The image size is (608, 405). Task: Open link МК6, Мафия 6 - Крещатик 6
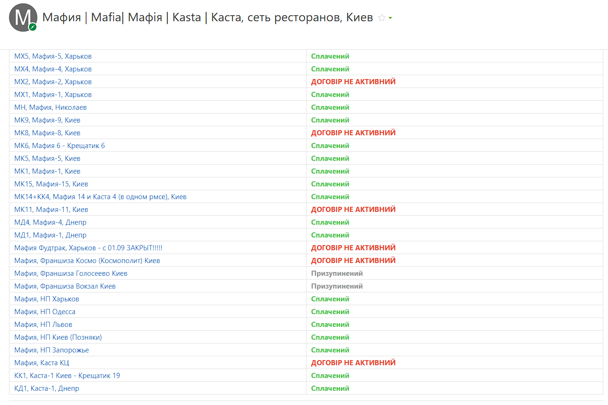click(x=60, y=146)
